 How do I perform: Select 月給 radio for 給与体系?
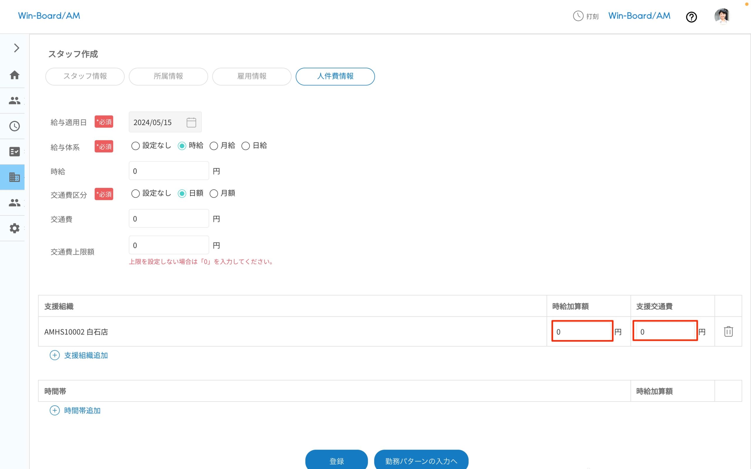point(214,146)
